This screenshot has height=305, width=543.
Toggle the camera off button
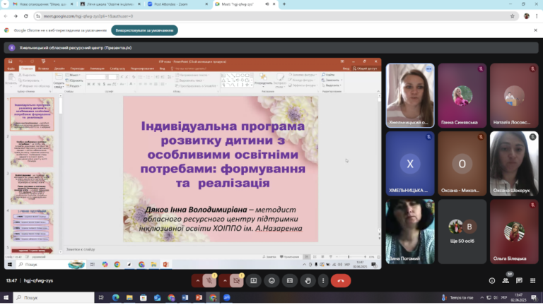(x=237, y=281)
